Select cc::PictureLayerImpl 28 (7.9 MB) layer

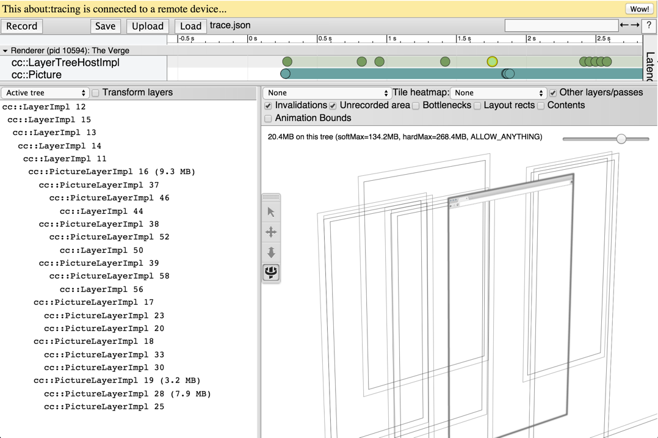127,393
